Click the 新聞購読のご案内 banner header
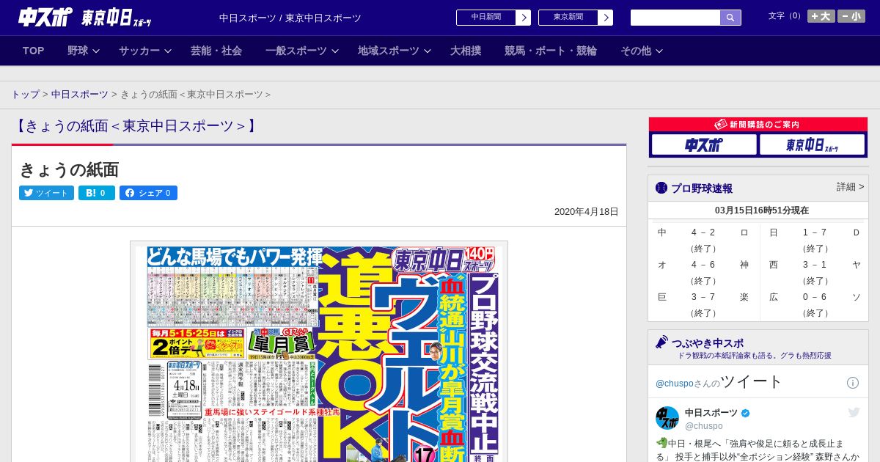The width and height of the screenshot is (880, 462). [x=758, y=125]
